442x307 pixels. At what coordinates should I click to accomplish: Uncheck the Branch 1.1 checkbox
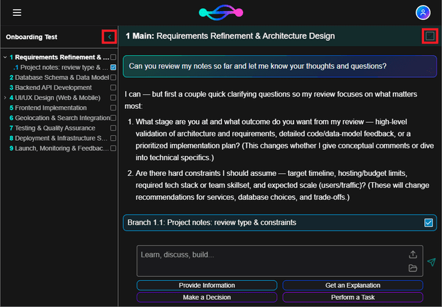429,222
